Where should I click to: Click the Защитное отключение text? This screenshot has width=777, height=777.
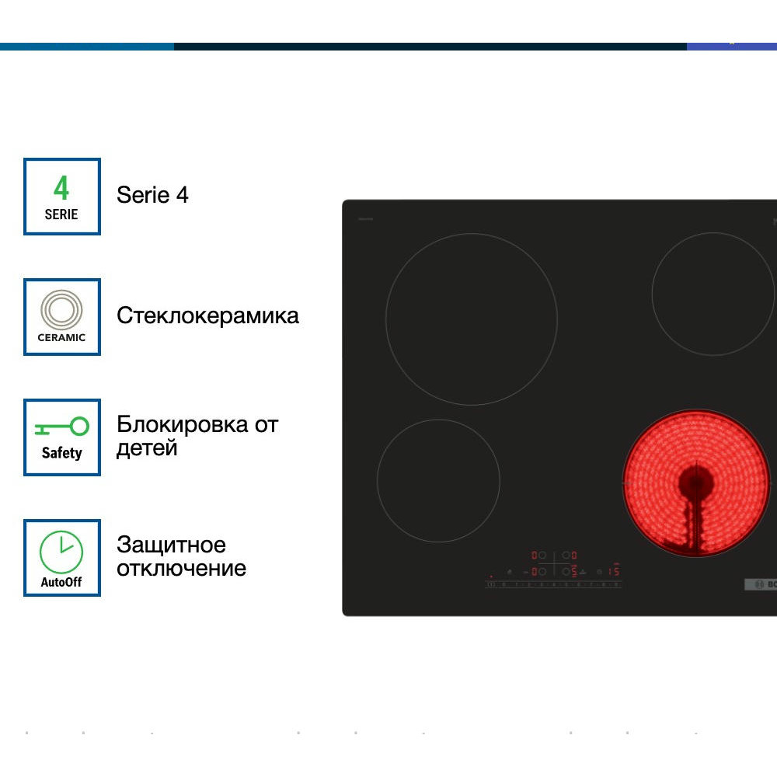tap(181, 556)
